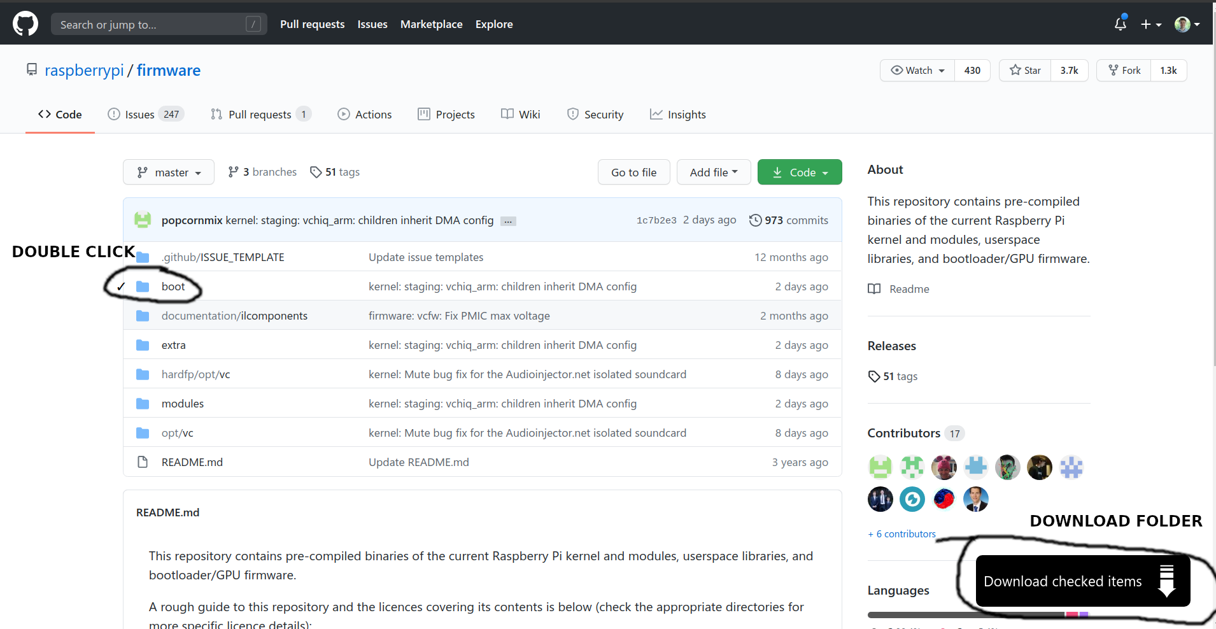Switch to the Insights tab
Screen dimensions: 1216x629
pyautogui.click(x=678, y=115)
